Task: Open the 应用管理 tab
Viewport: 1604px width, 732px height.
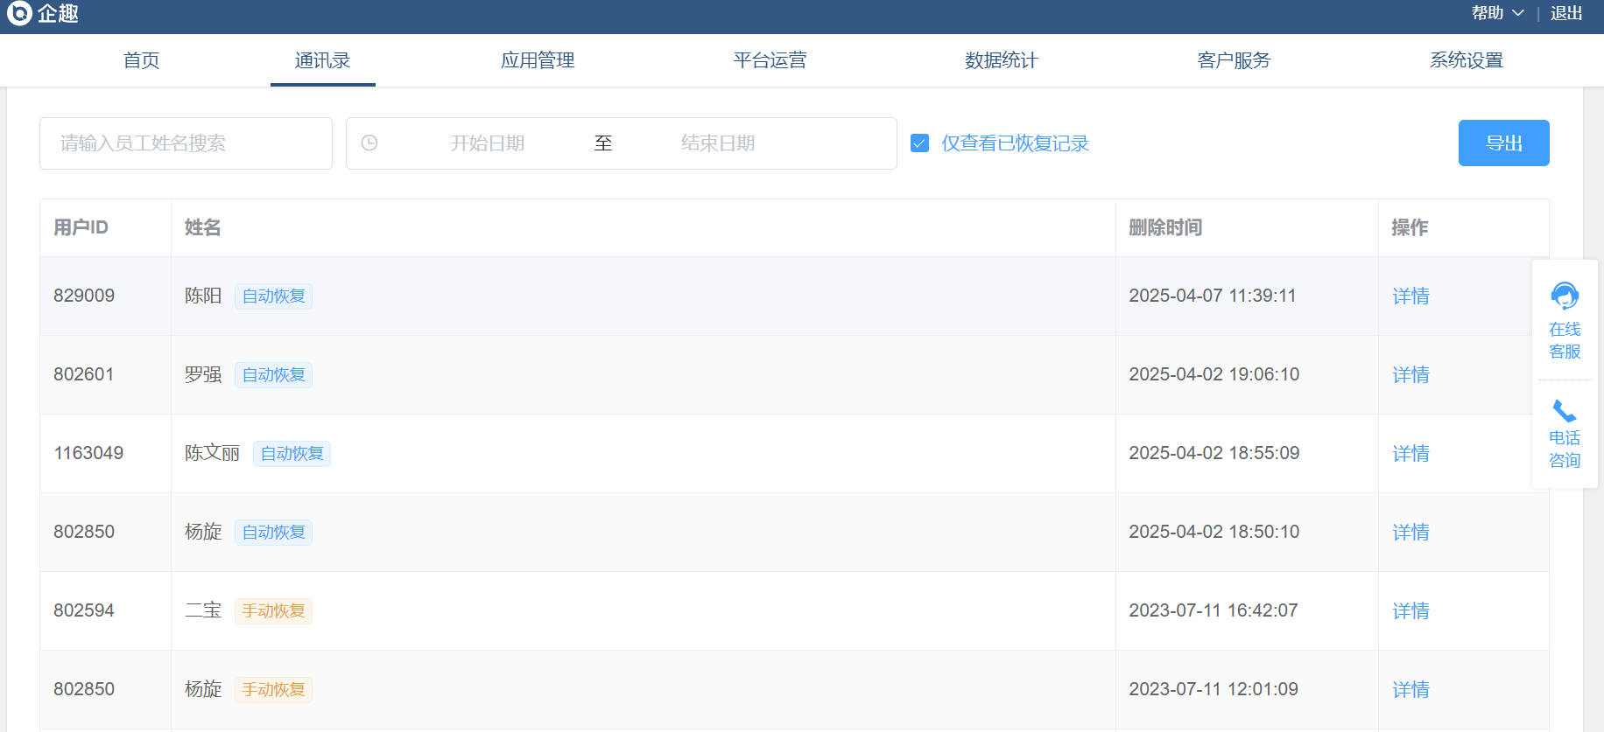Action: [x=538, y=60]
